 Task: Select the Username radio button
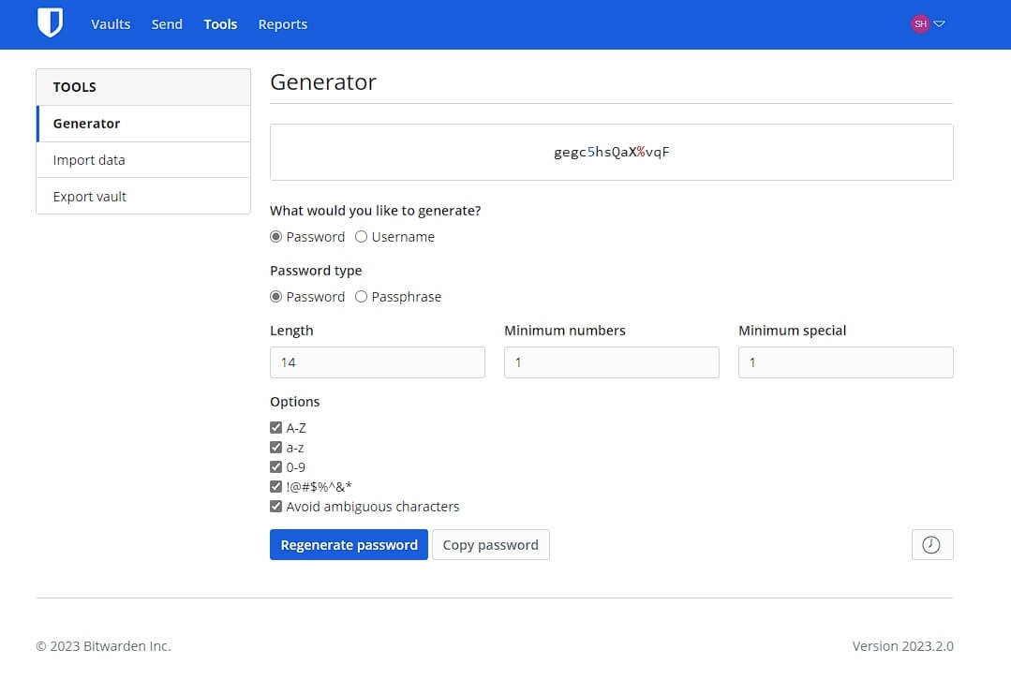[361, 236]
